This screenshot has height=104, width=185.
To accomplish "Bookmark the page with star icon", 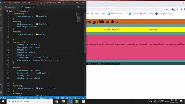I will pos(167,10).
